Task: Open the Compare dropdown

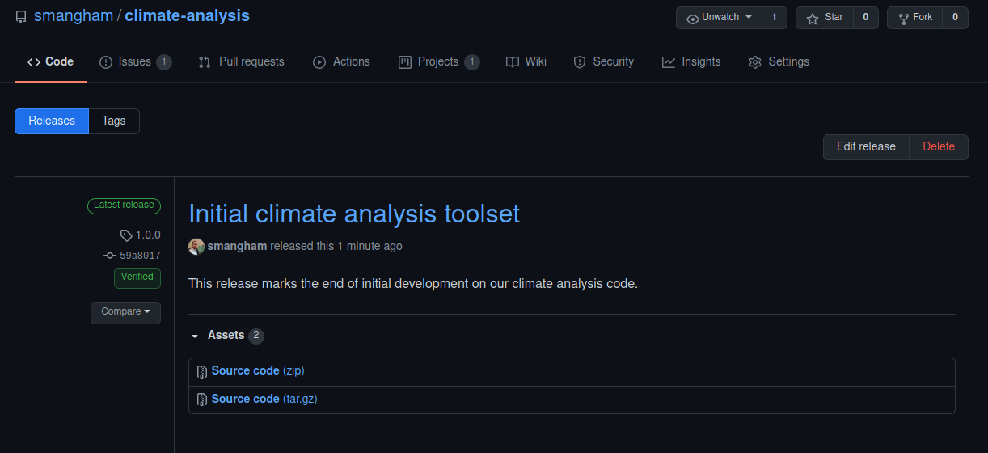Action: coord(125,312)
